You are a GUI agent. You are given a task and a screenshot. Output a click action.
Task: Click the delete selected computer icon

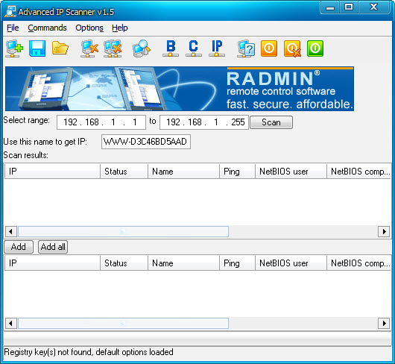tap(89, 48)
